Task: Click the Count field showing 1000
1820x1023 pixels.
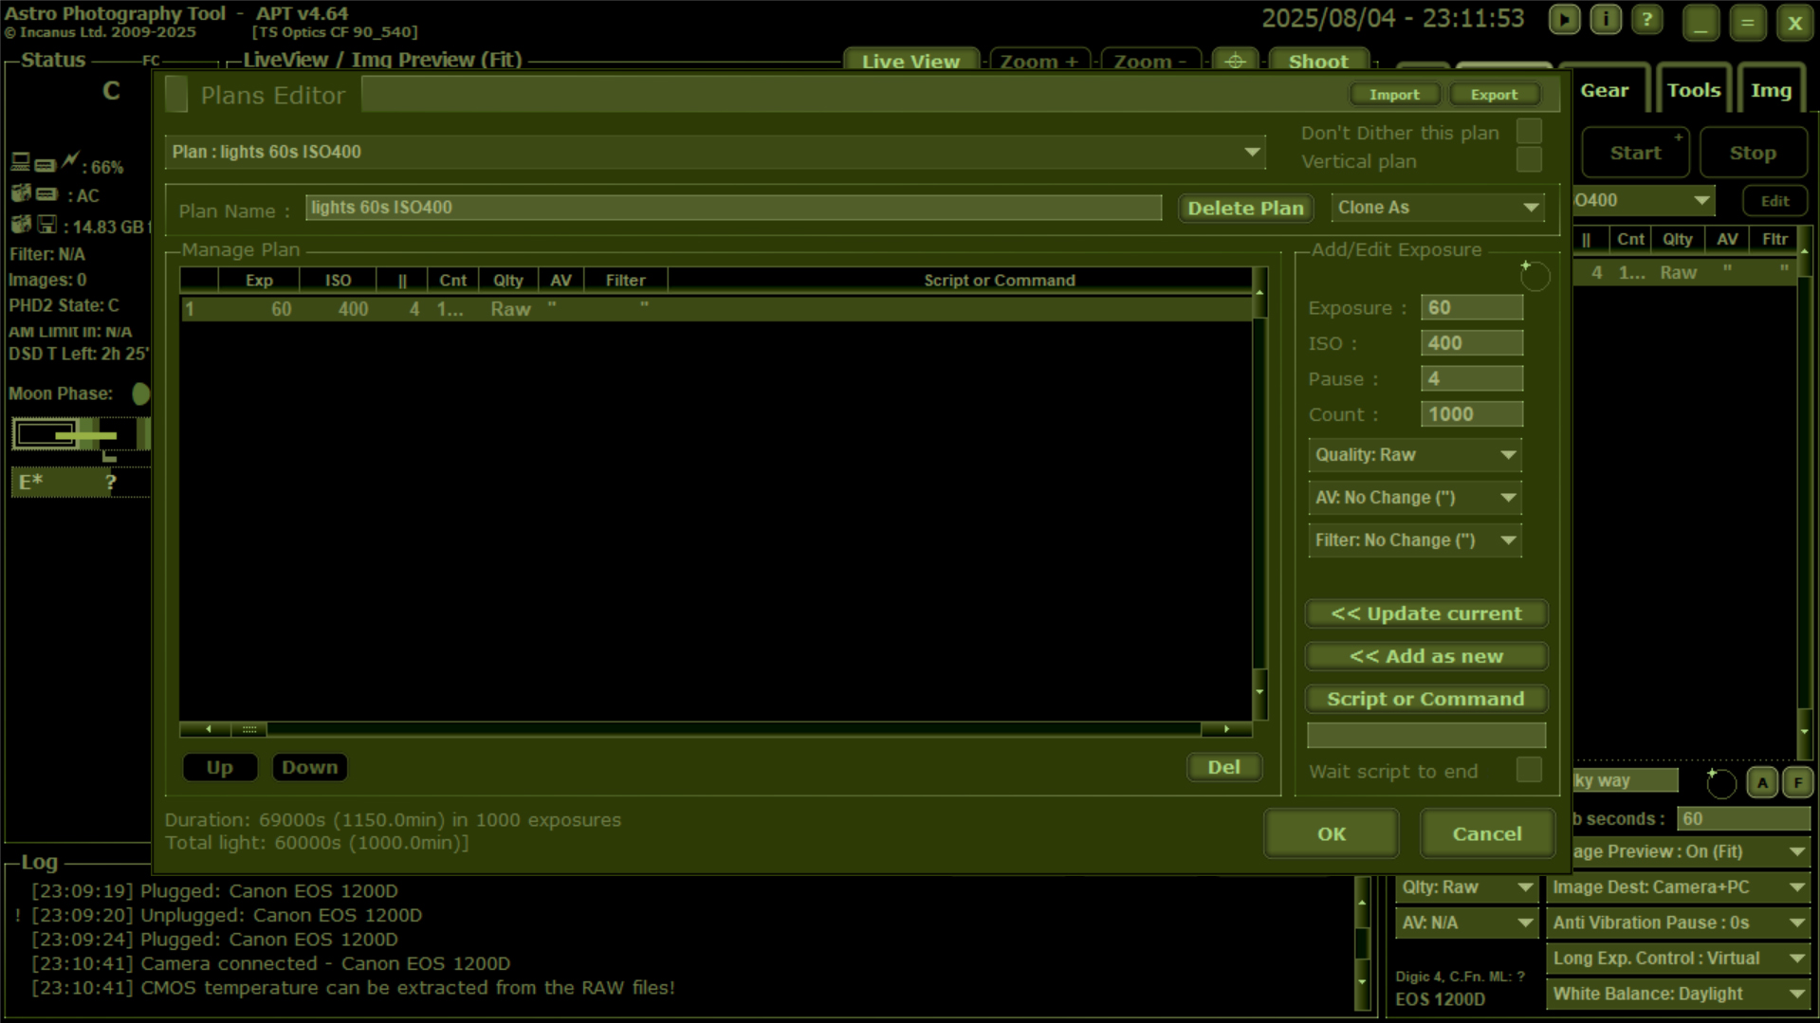Action: (x=1471, y=414)
